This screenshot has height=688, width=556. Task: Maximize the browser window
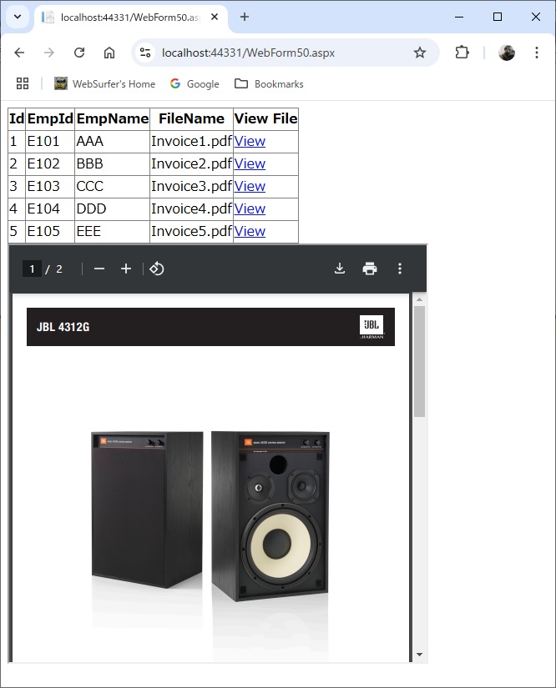click(x=498, y=18)
